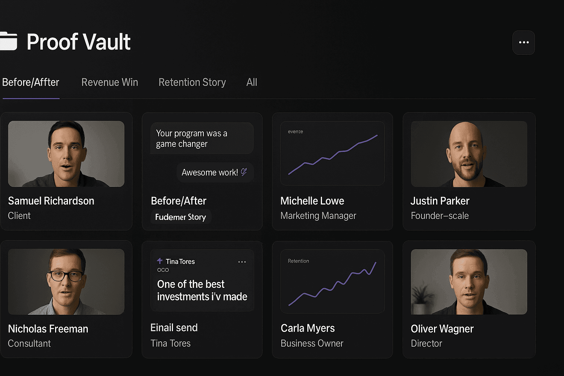
Task: Select the Before/Affter tab
Action: pos(30,82)
